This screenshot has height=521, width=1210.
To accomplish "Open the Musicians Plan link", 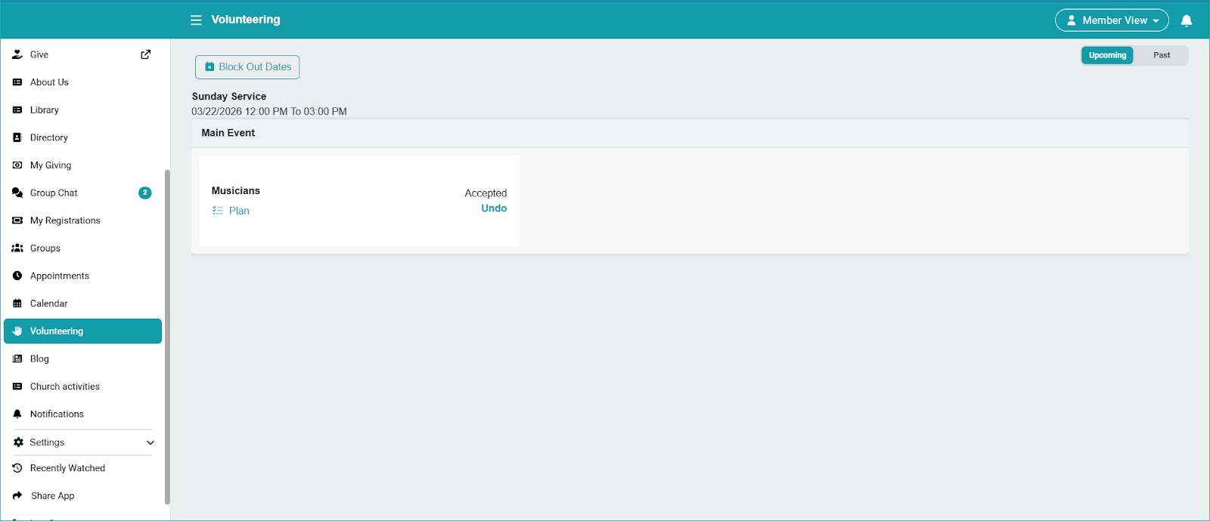I will [238, 211].
